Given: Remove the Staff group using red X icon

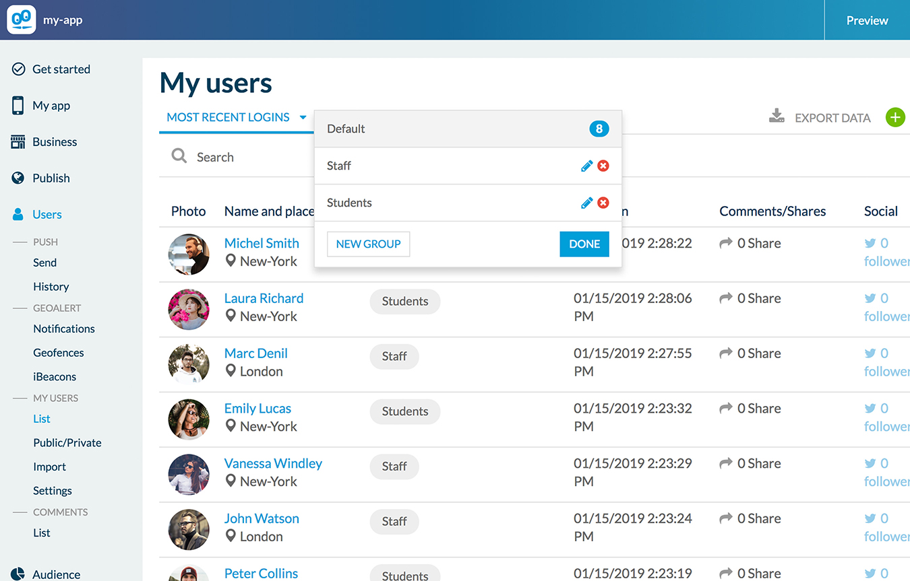Looking at the screenshot, I should click(x=603, y=166).
